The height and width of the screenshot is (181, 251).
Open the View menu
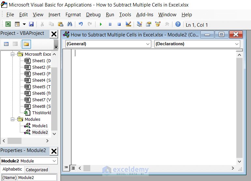tap(38, 15)
